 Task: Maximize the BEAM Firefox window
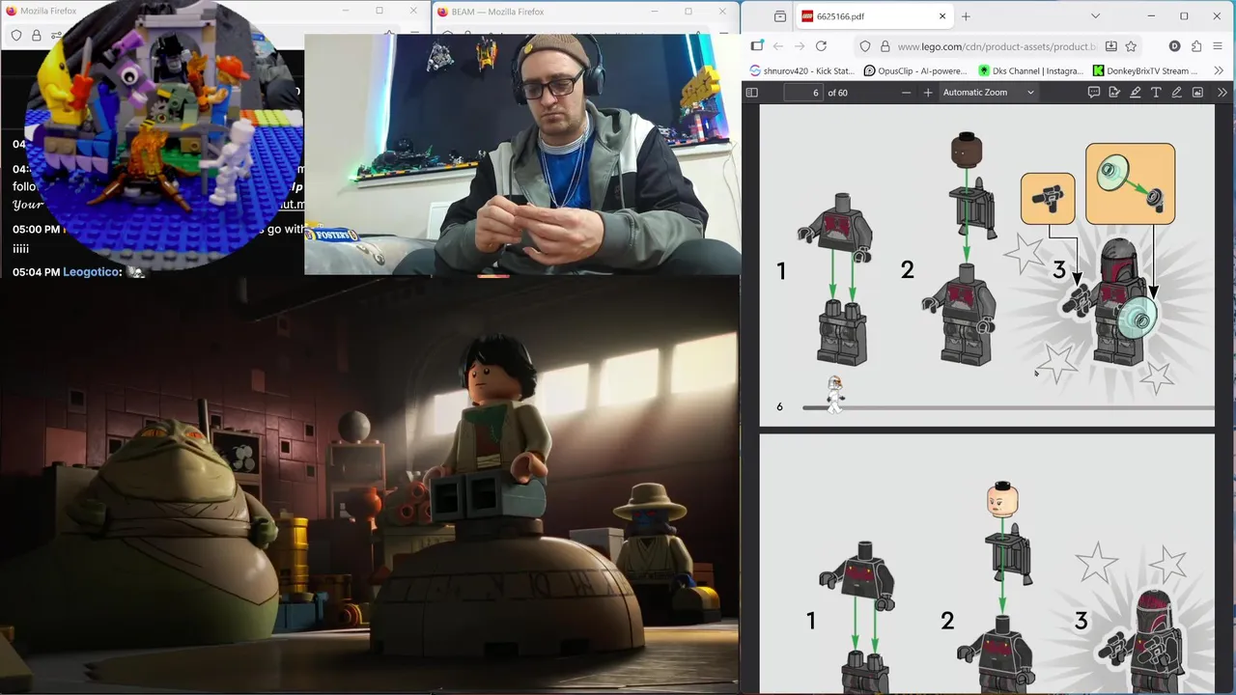(x=688, y=12)
